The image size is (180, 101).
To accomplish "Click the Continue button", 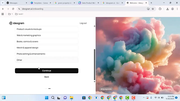I will (46, 71).
